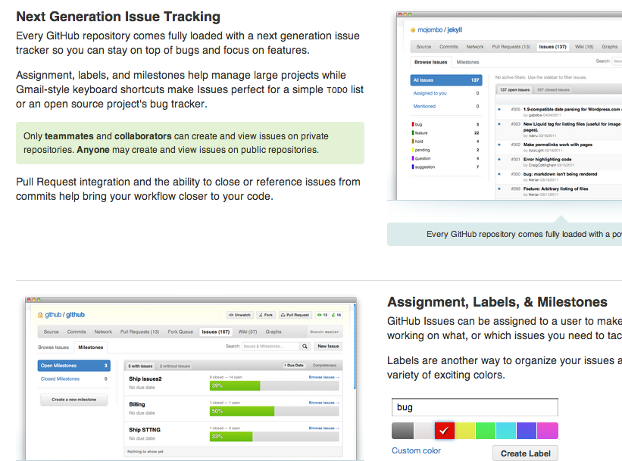
Task: Choose the yellow label color swatch
Action: tap(465, 431)
